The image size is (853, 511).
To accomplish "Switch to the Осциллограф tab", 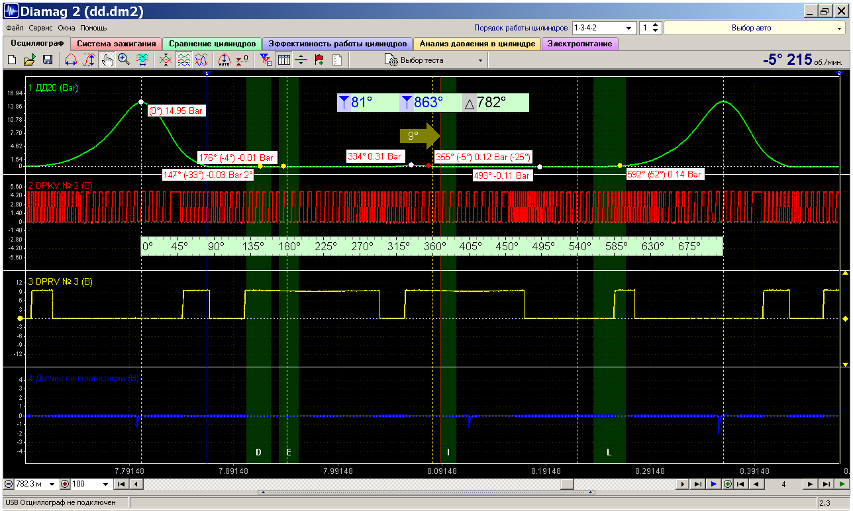I will click(x=37, y=44).
